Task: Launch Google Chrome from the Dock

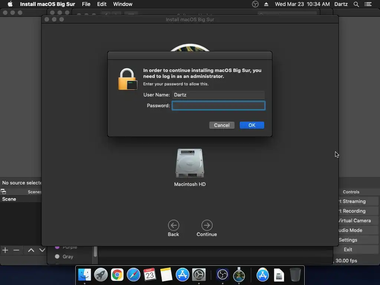Action: pos(117,275)
